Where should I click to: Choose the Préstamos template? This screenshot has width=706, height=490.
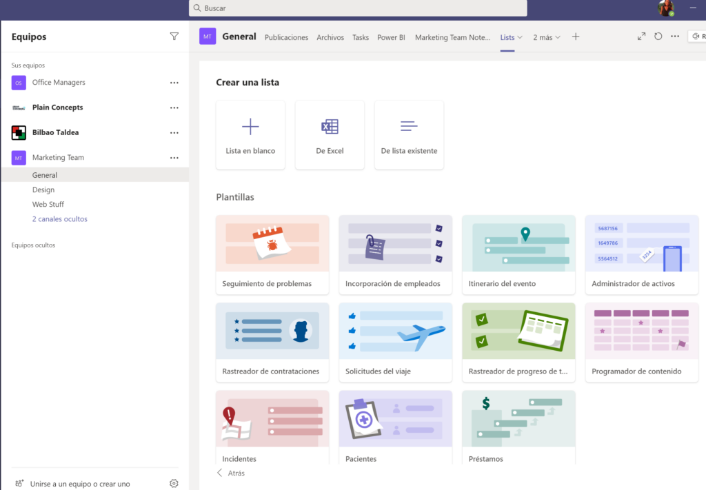(x=518, y=427)
